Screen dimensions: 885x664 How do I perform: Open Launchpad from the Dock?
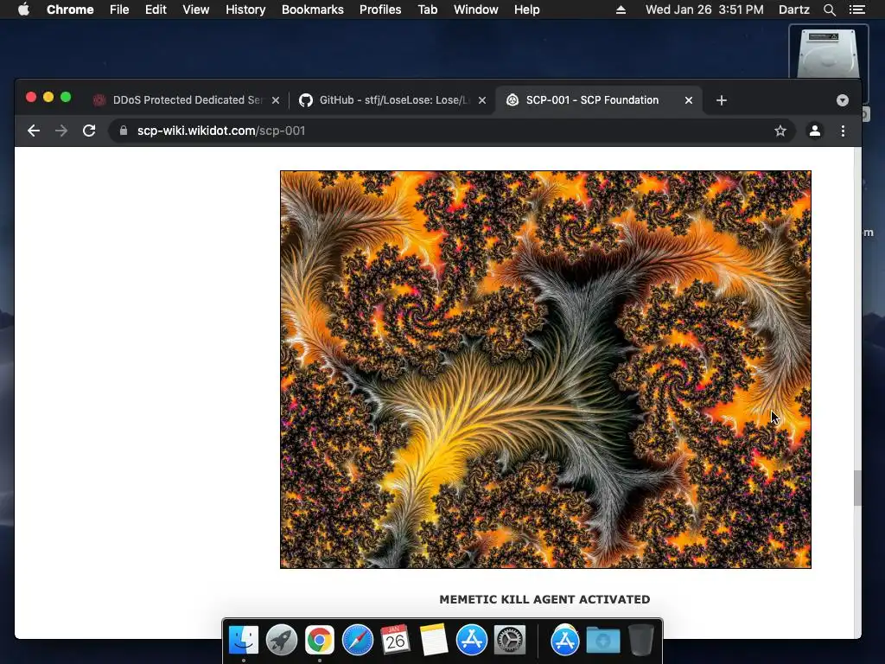(282, 641)
